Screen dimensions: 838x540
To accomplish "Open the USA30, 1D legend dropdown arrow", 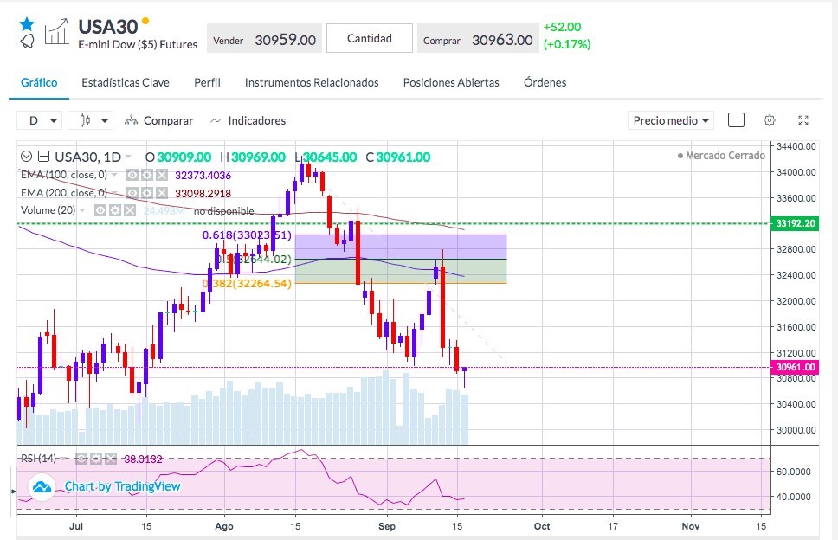I will [128, 157].
